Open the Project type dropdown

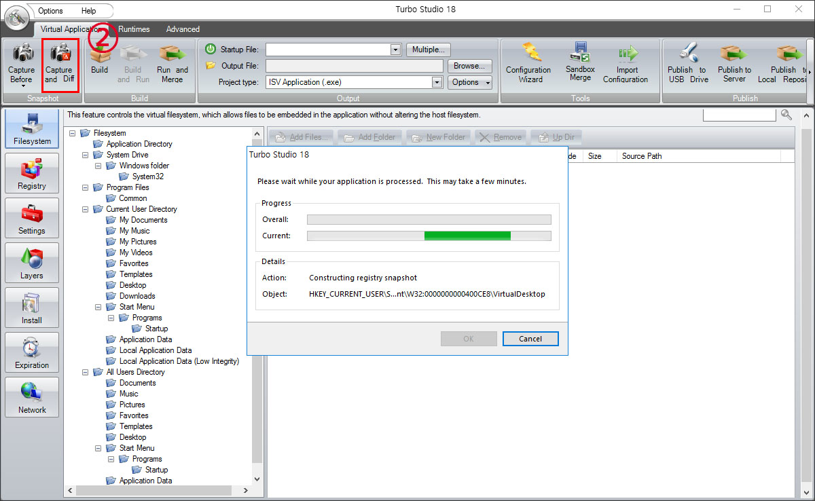click(437, 82)
